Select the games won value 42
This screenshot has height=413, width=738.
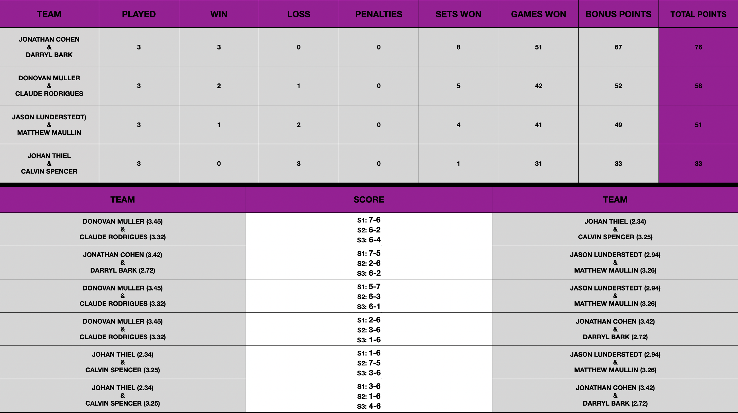[538, 86]
